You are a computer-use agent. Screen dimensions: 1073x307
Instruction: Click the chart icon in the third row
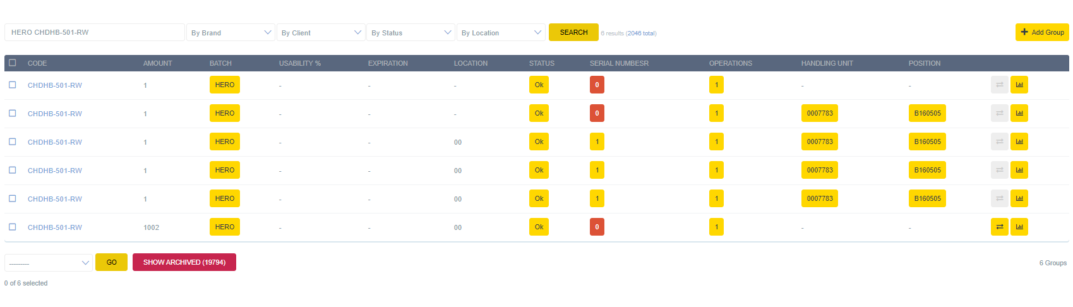[x=1019, y=141]
